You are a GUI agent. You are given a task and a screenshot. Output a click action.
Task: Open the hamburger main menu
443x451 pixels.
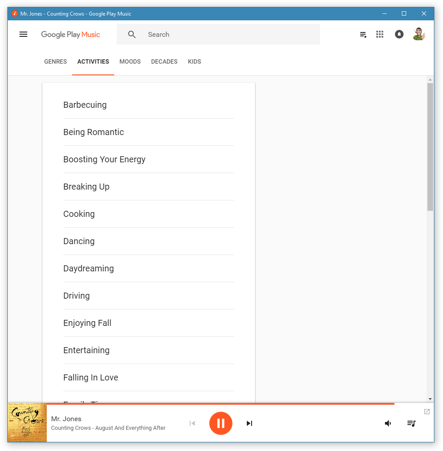pos(23,35)
